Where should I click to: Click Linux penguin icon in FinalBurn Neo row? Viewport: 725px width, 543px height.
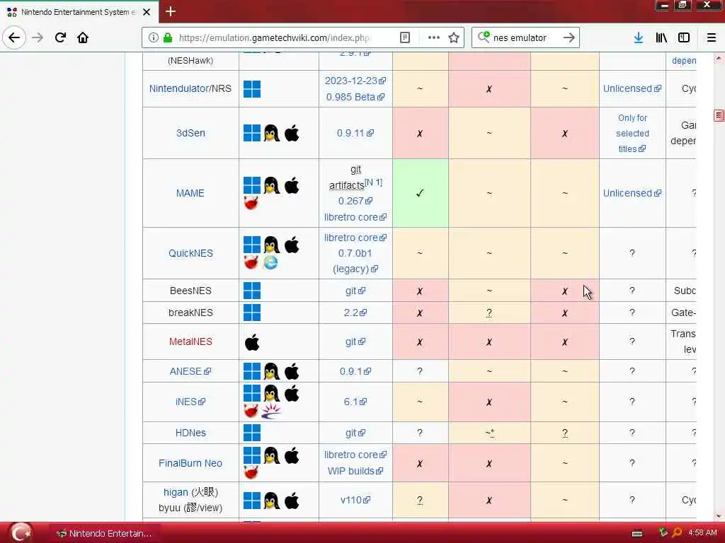click(x=272, y=455)
